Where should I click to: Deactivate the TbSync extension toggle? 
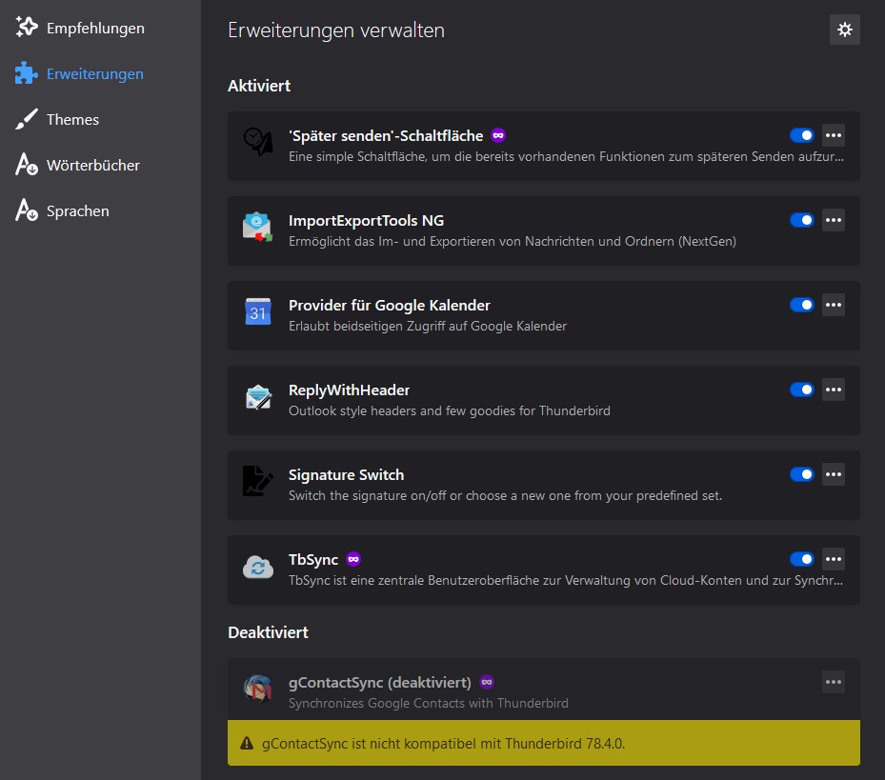click(x=802, y=559)
